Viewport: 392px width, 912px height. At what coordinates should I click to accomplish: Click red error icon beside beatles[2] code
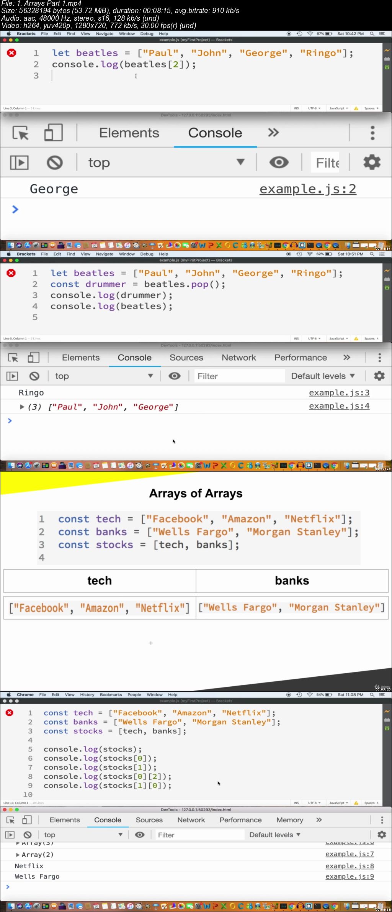(11, 53)
